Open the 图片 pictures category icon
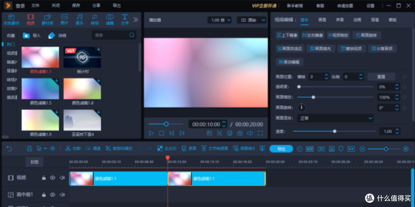 click(65, 20)
